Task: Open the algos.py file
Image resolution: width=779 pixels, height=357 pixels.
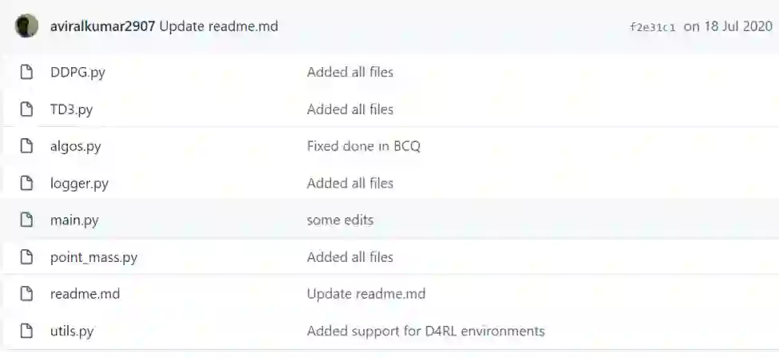Action: (x=75, y=146)
